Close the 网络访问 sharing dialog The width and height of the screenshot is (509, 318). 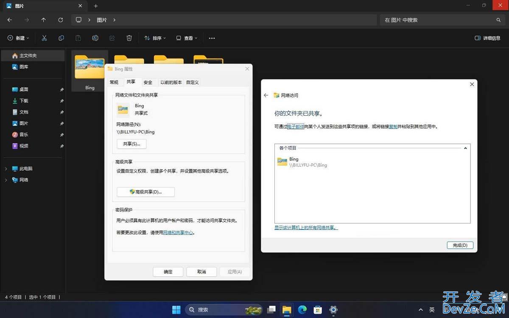472,84
